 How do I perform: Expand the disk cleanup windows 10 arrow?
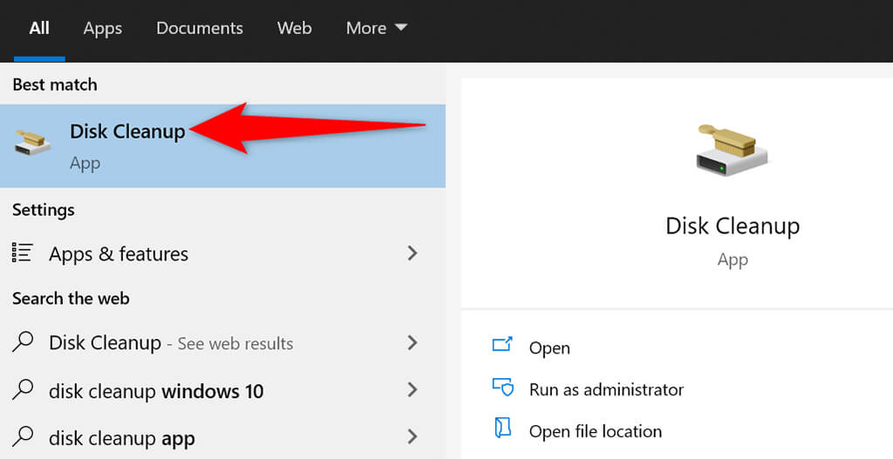tap(412, 390)
